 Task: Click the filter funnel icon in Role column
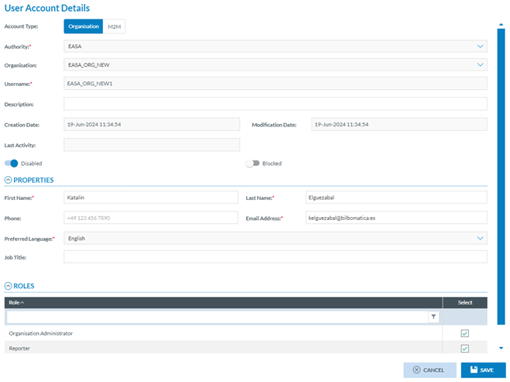pyautogui.click(x=433, y=317)
